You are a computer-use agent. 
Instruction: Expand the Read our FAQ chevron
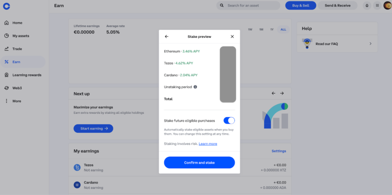(x=370, y=44)
